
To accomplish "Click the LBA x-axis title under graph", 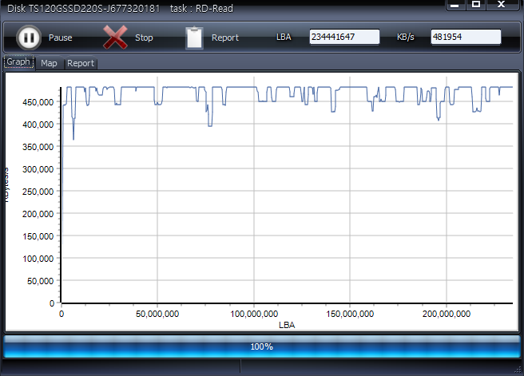I will [286, 325].
